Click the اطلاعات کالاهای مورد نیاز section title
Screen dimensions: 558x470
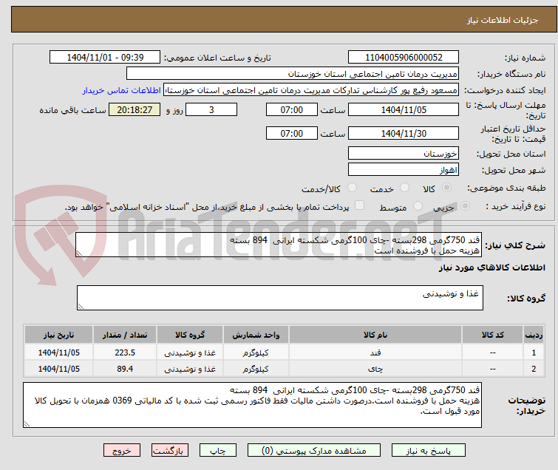[x=491, y=268]
